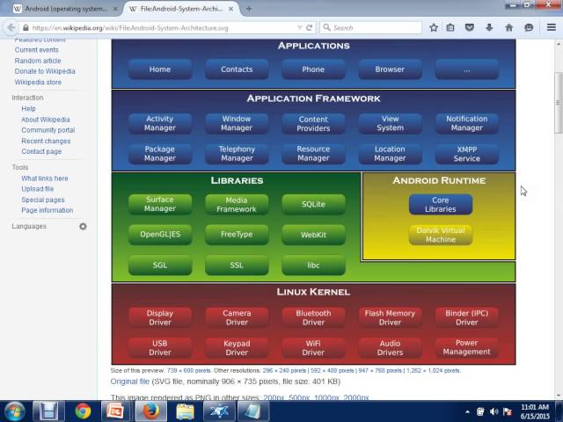Open the Contact page link
The width and height of the screenshot is (563, 422).
click(x=41, y=151)
